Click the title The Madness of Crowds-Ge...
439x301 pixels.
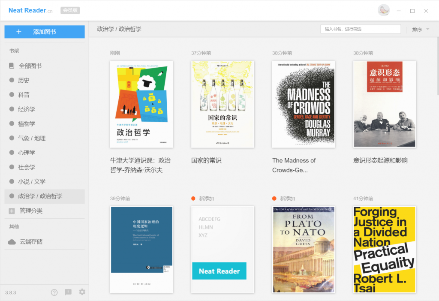294,165
